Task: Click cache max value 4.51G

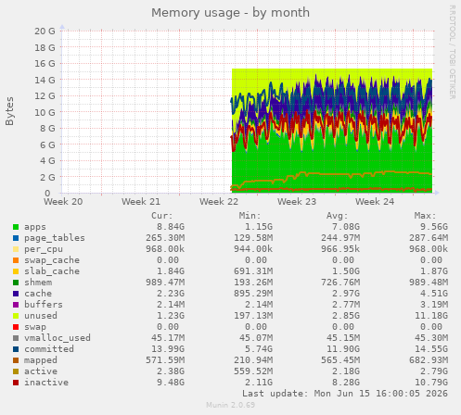Action: (x=434, y=294)
